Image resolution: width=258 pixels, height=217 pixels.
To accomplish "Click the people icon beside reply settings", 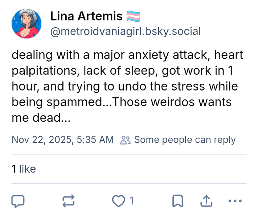I will pyautogui.click(x=125, y=140).
